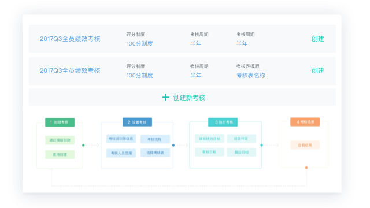The height and width of the screenshot is (208, 370).
Task: Click 创建 in the row with two 考核周期 columns
Action: [x=317, y=39]
